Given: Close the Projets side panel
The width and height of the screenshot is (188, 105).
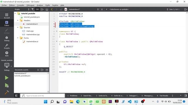Looking at the screenshot, I should 47,9.
